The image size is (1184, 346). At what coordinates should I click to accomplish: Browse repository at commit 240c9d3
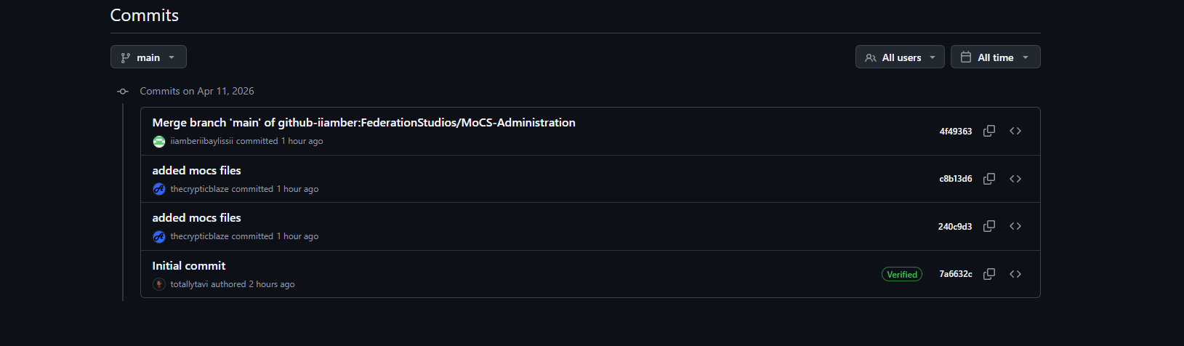click(1015, 226)
